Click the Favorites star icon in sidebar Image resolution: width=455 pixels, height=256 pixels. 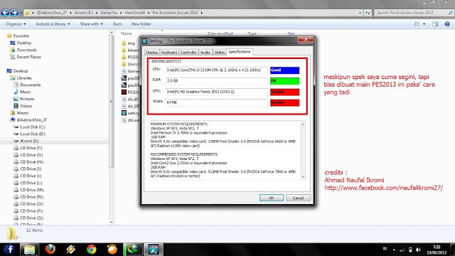[x=9, y=36]
